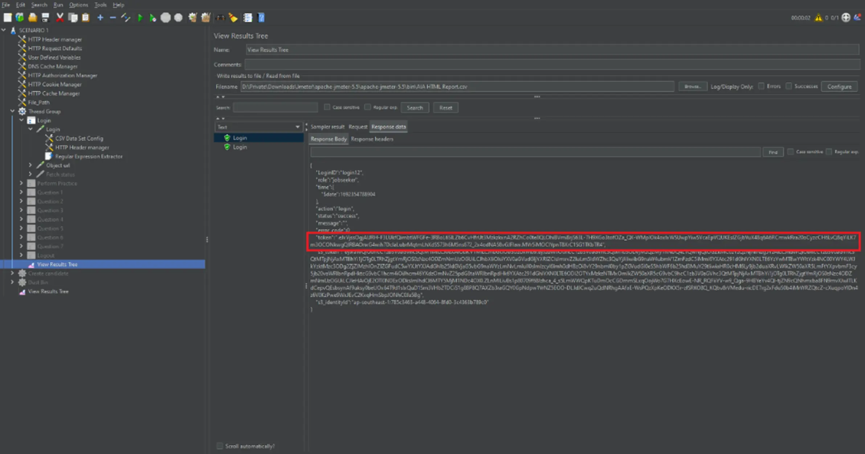The image size is (865, 454).
Task: Expand the Question 1 tree node
Action: click(21, 192)
